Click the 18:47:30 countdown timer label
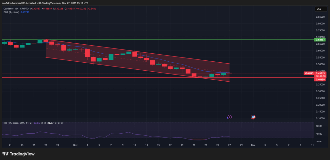The width and height of the screenshot is (330, 160). pos(321,76)
